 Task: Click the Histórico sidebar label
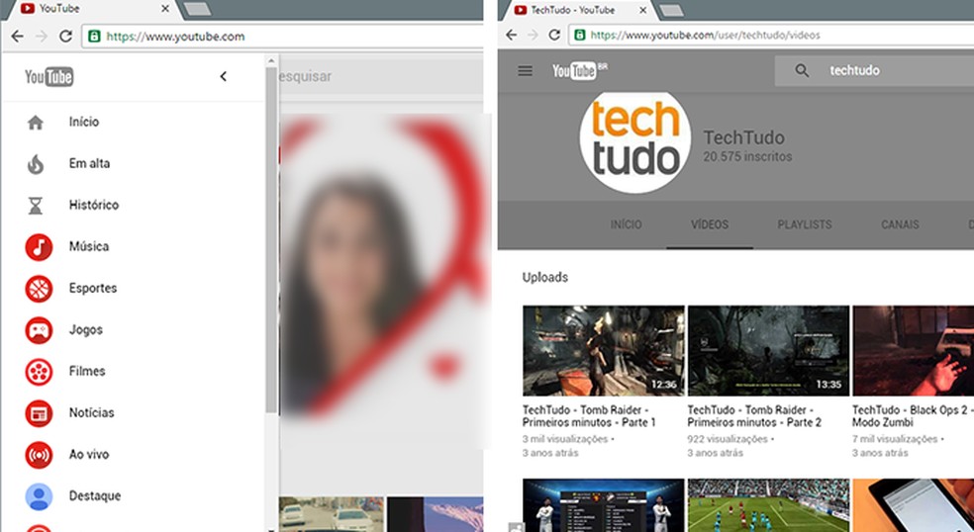[x=94, y=205]
